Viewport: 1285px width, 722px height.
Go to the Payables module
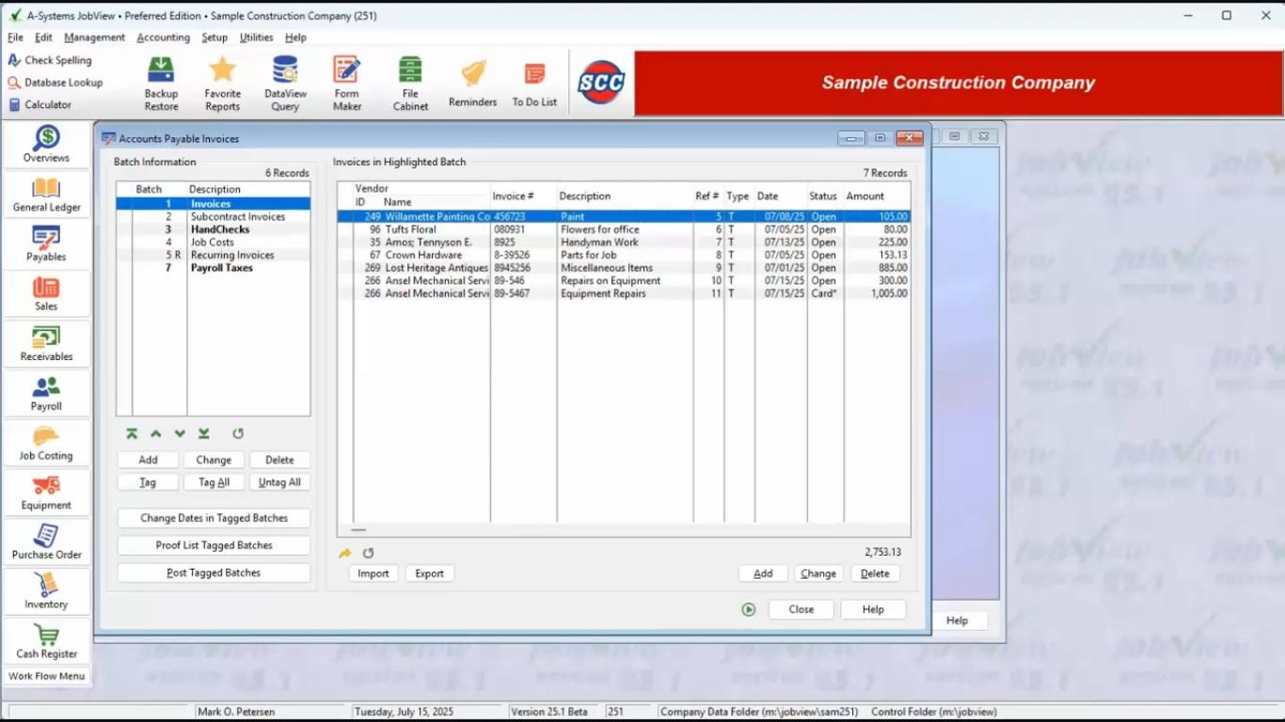pyautogui.click(x=46, y=244)
